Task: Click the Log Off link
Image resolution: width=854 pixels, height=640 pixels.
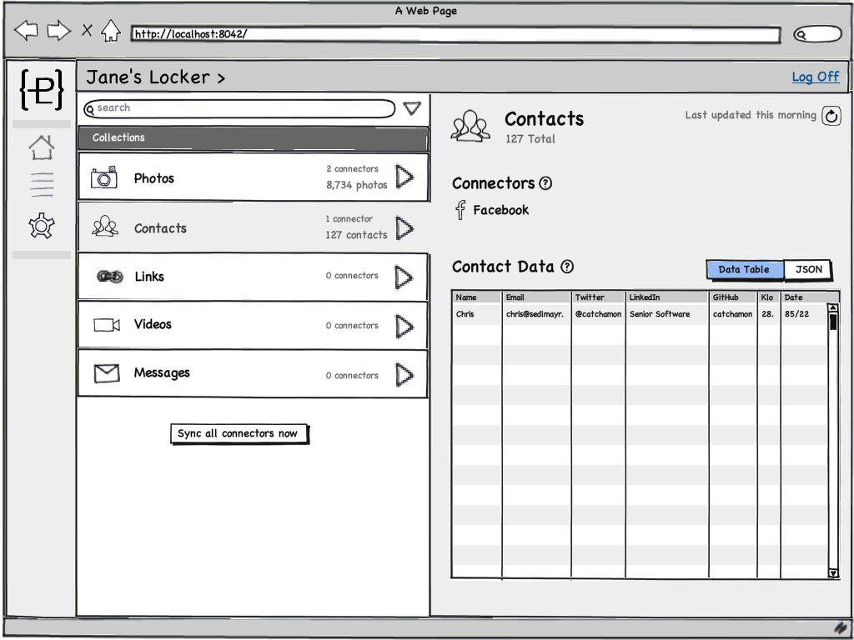Action: tap(816, 77)
